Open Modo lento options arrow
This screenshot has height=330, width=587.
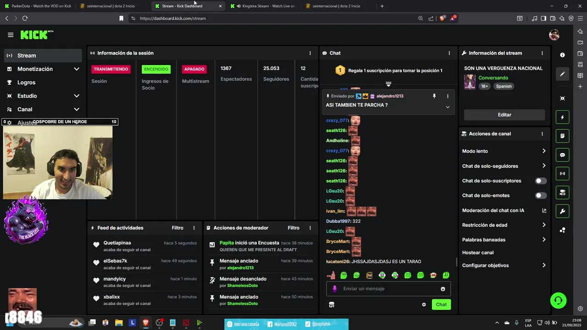tap(544, 151)
